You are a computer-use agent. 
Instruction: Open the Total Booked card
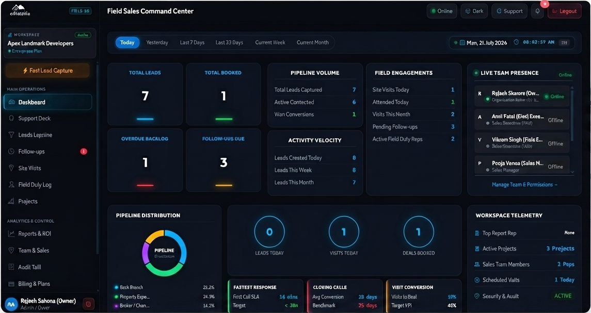point(223,94)
